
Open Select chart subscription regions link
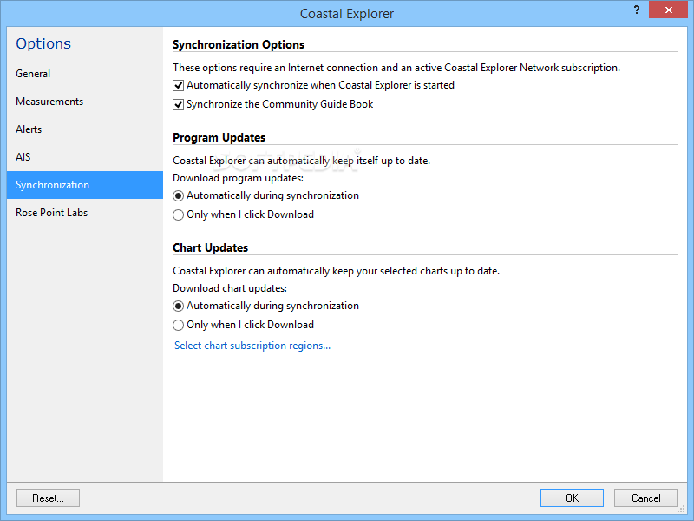coord(252,346)
